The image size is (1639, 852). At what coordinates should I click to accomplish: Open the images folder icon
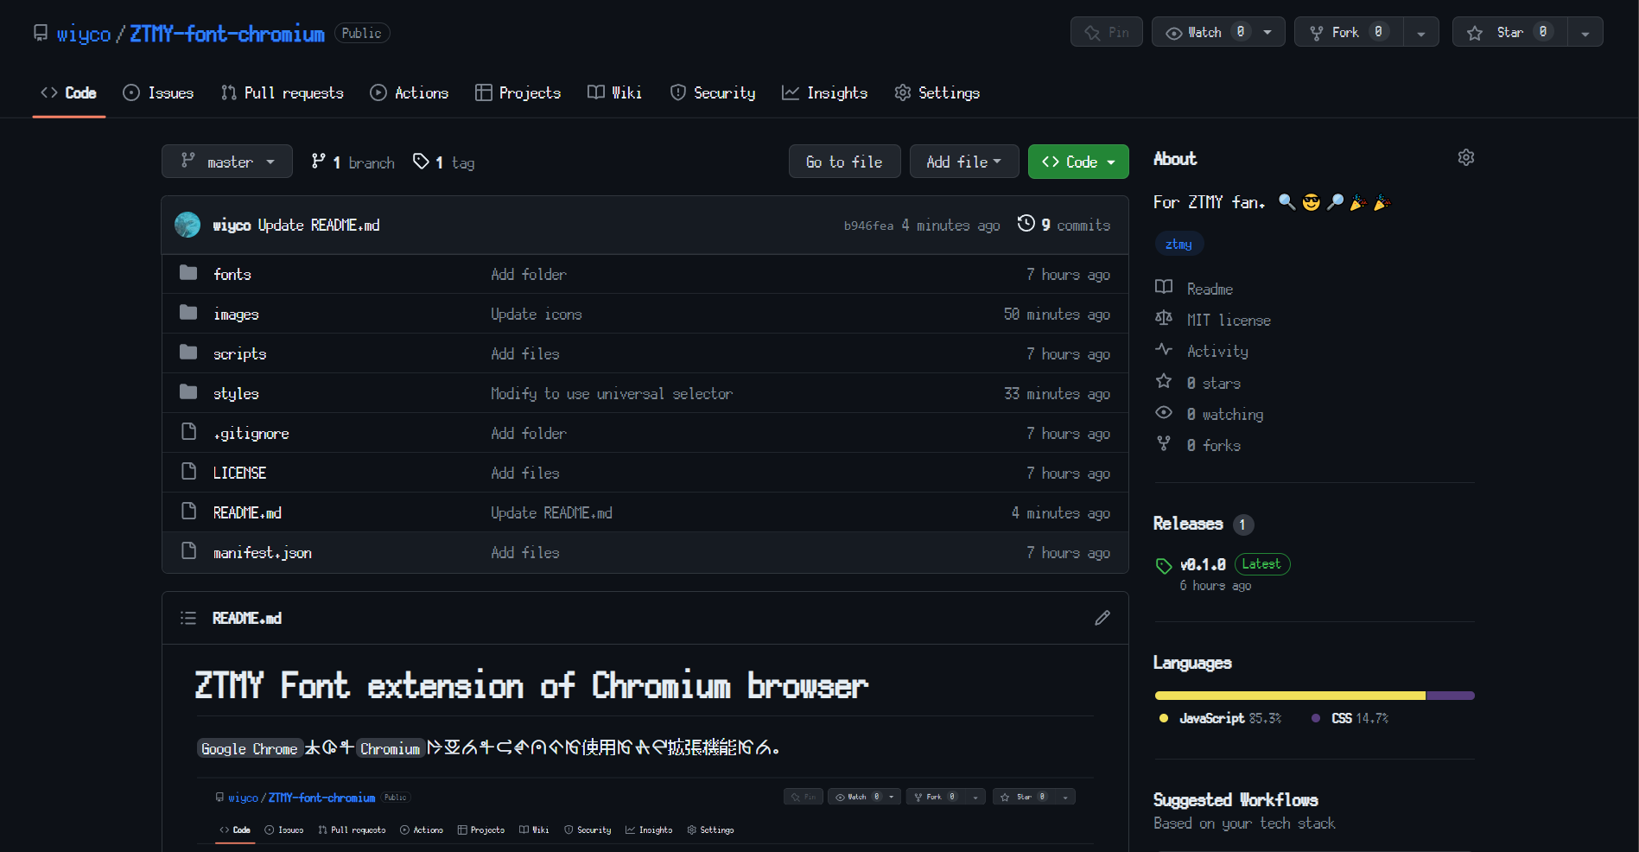(188, 313)
